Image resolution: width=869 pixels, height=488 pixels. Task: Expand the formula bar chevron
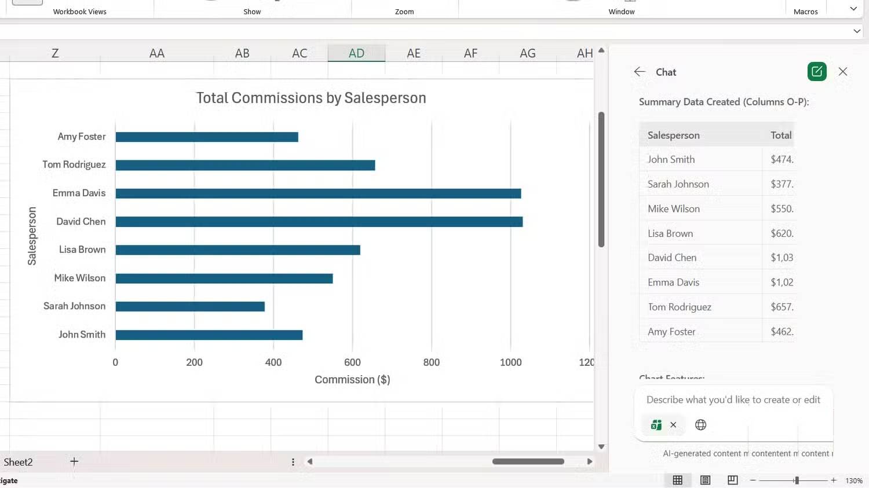[857, 31]
